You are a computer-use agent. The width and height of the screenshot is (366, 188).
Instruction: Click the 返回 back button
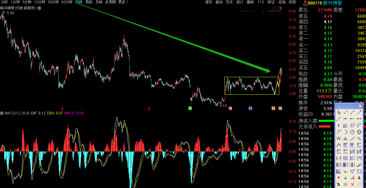[292, 2]
